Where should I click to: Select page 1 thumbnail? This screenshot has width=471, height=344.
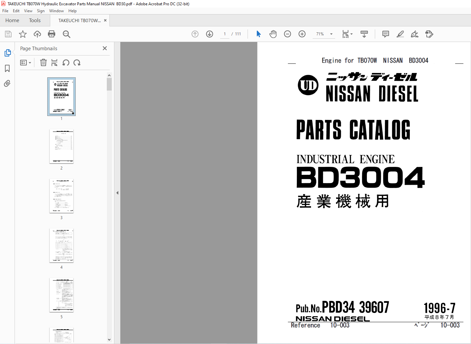61,96
